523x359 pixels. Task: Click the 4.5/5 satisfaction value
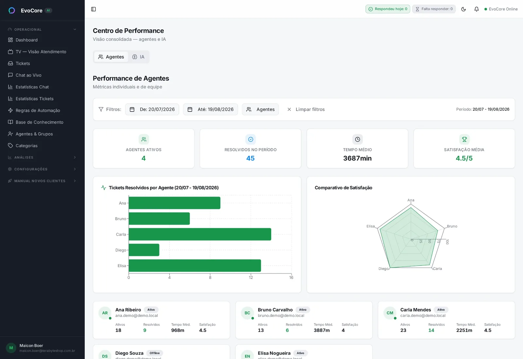click(x=464, y=158)
